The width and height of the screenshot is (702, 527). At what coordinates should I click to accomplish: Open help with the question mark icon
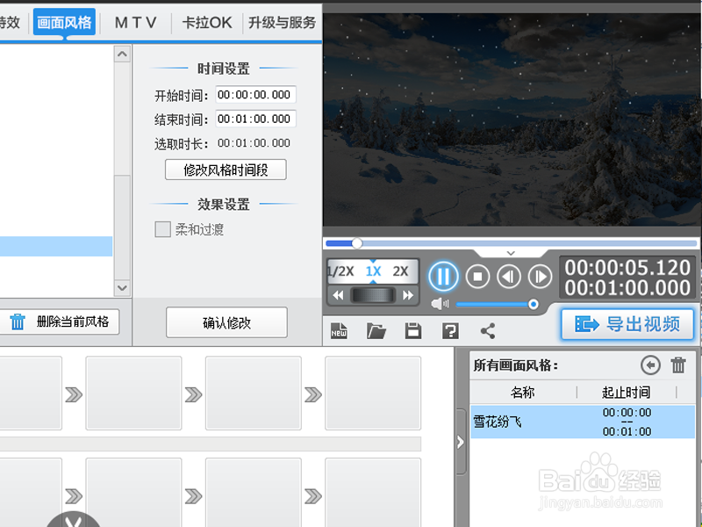450,331
